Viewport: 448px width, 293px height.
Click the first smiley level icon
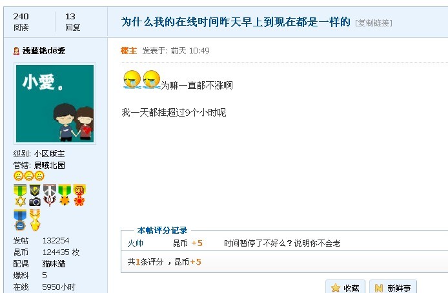pyautogui.click(x=18, y=176)
